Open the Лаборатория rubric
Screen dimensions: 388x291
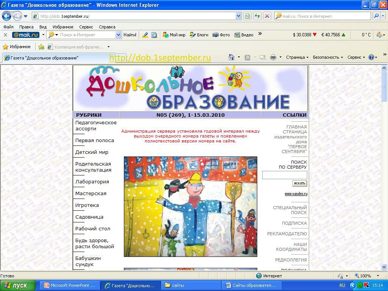pyautogui.click(x=92, y=181)
